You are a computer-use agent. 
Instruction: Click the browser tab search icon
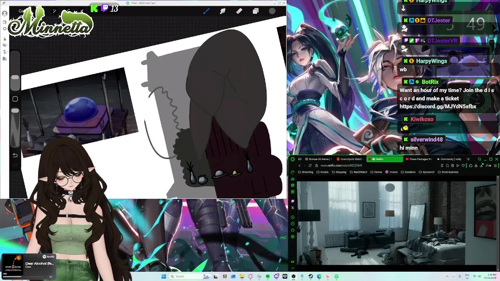[479, 159]
